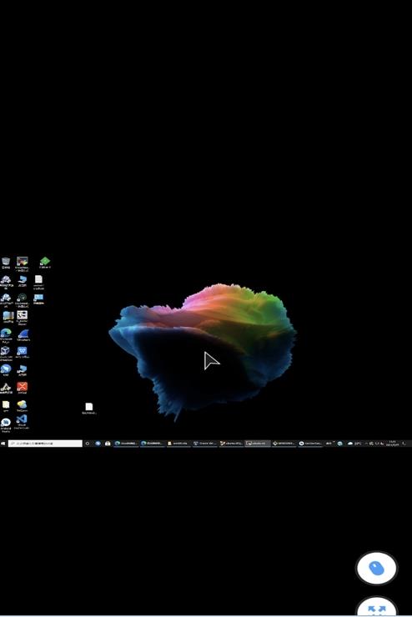
Task: Select the Microsoft Edge desktop shortcut
Action: click(6, 336)
